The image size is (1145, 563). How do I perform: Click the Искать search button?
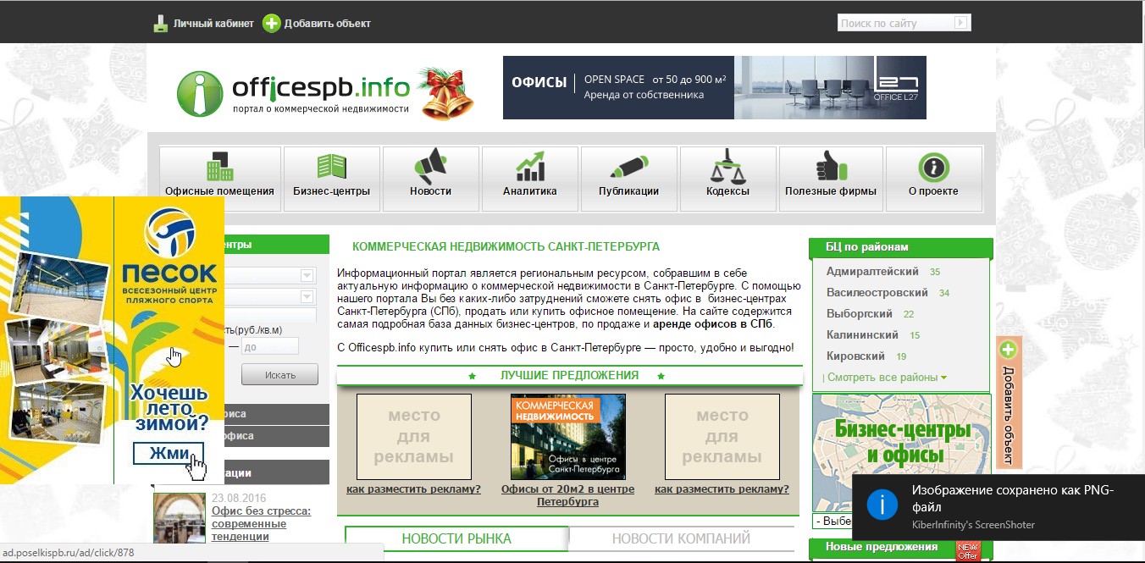pyautogui.click(x=279, y=374)
